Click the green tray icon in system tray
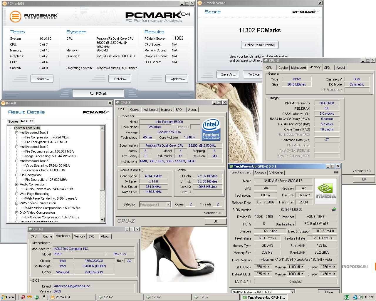 347,297
